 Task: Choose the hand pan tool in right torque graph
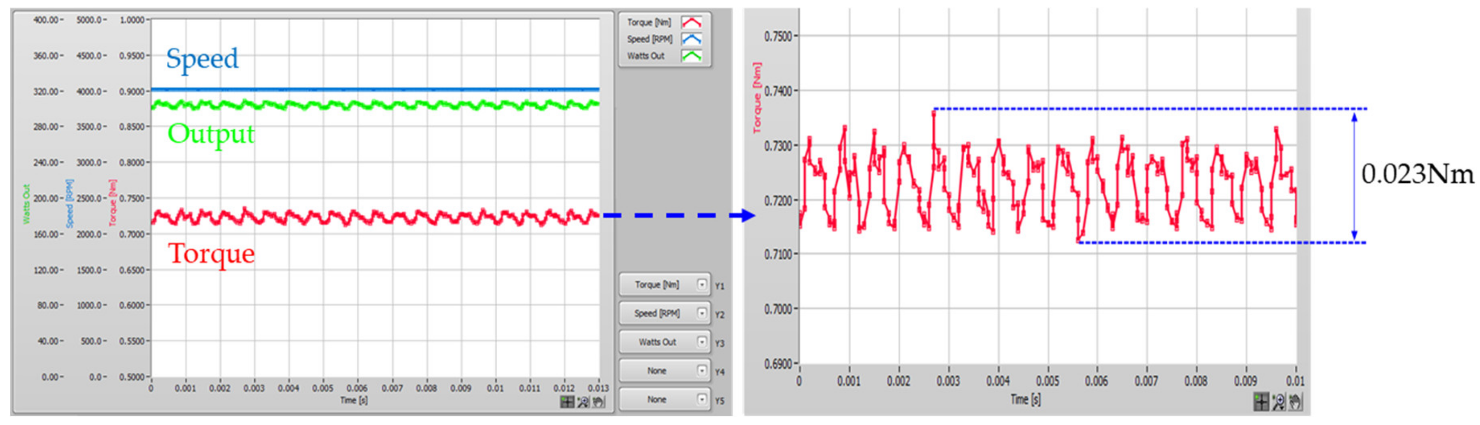tap(1295, 402)
